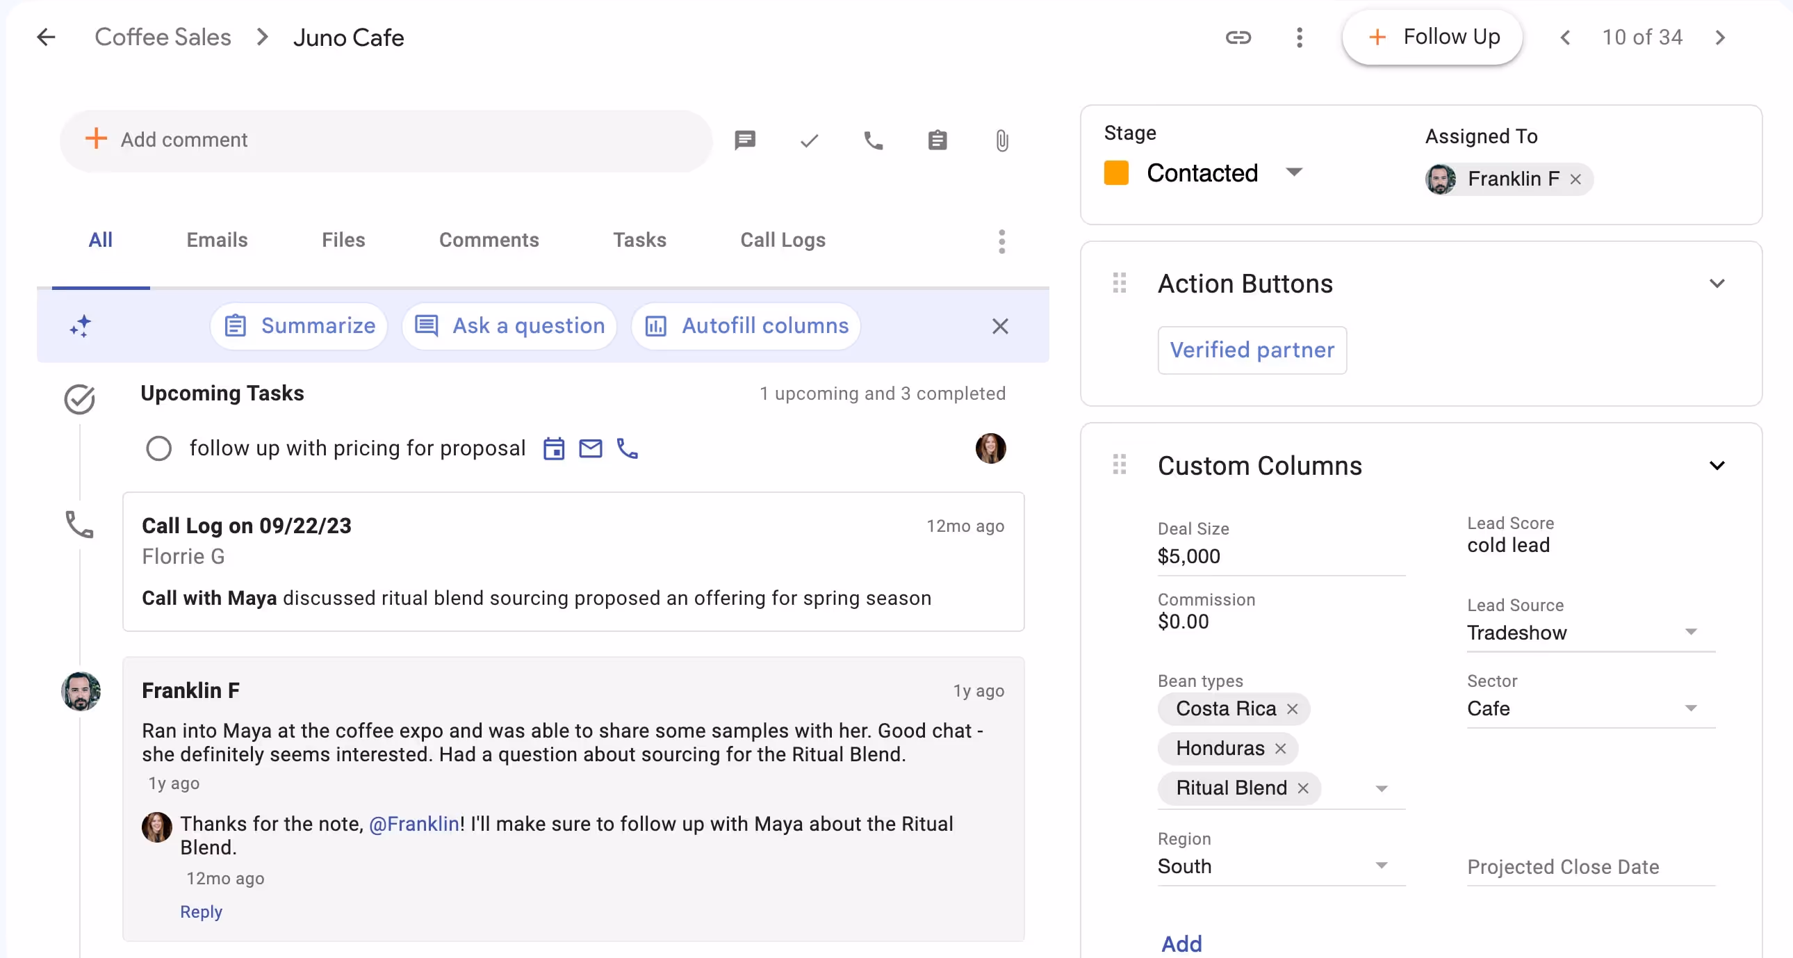
Task: Open the Lead Source Tradeshow dropdown
Action: [1691, 632]
